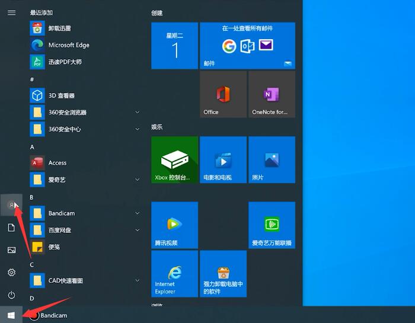Click the Windows Start button
The height and width of the screenshot is (323, 415).
pos(11,315)
